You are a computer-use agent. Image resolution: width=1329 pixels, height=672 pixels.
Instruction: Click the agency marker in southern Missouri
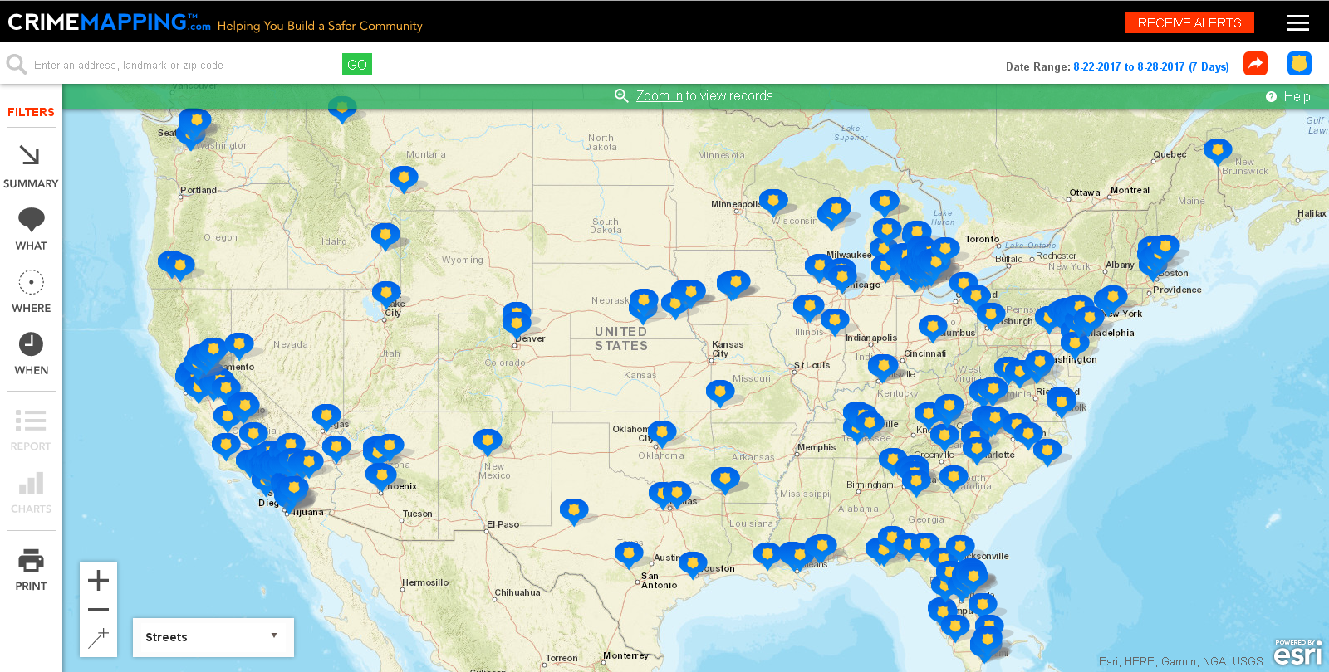720,392
